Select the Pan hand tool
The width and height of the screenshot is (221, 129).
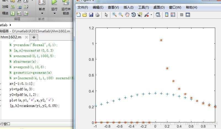point(127,15)
